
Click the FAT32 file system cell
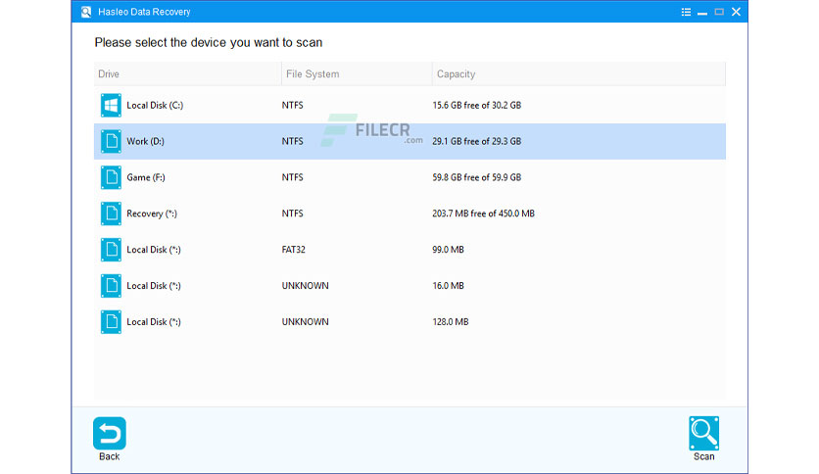[x=294, y=249]
